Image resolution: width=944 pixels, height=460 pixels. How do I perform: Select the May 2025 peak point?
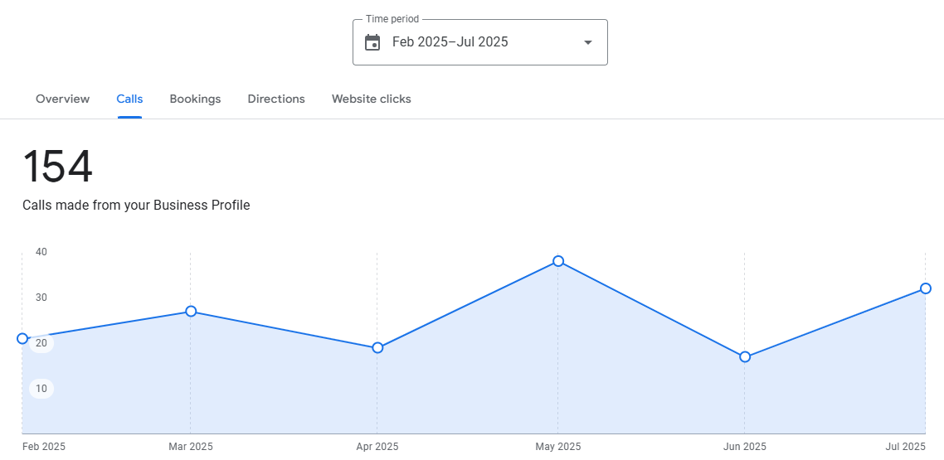tap(558, 261)
